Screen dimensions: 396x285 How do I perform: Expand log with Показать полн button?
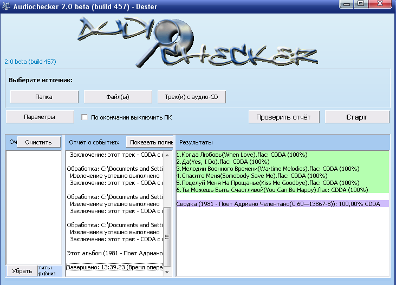tap(150, 142)
